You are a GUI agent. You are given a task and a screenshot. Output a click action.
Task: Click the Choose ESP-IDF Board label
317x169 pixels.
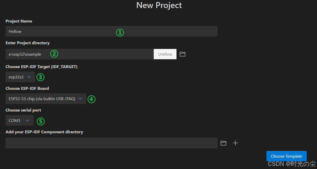27,89
